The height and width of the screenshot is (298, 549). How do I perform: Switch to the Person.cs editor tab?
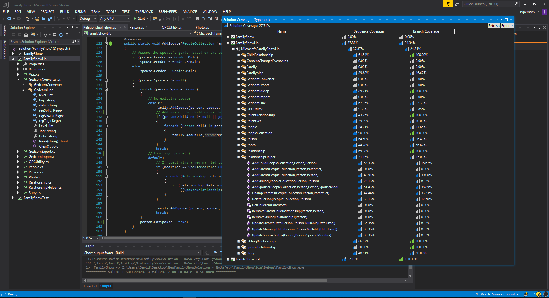point(137,27)
